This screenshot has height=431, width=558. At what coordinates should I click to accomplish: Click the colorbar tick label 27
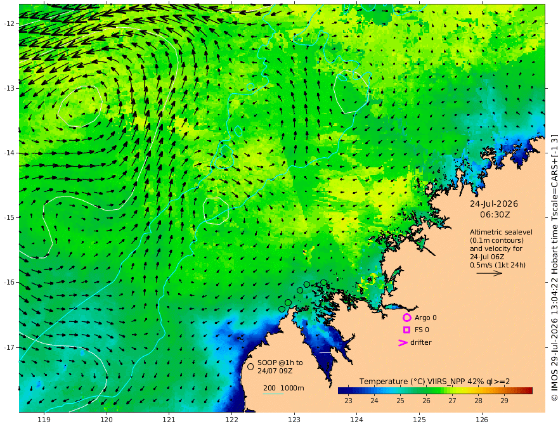pos(452,401)
